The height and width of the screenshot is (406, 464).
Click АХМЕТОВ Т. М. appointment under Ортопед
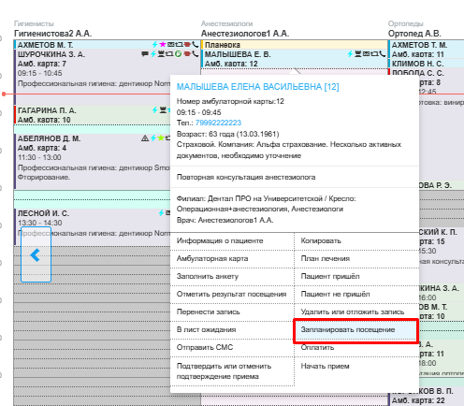click(427, 50)
